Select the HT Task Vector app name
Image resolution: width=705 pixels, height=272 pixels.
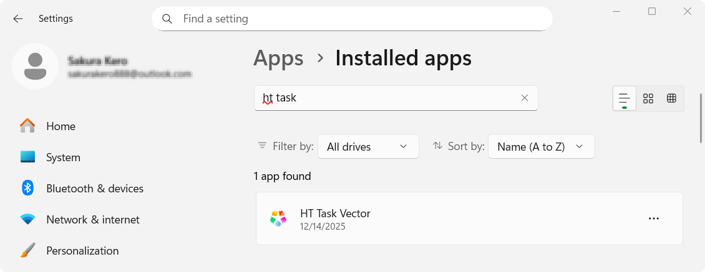click(335, 213)
